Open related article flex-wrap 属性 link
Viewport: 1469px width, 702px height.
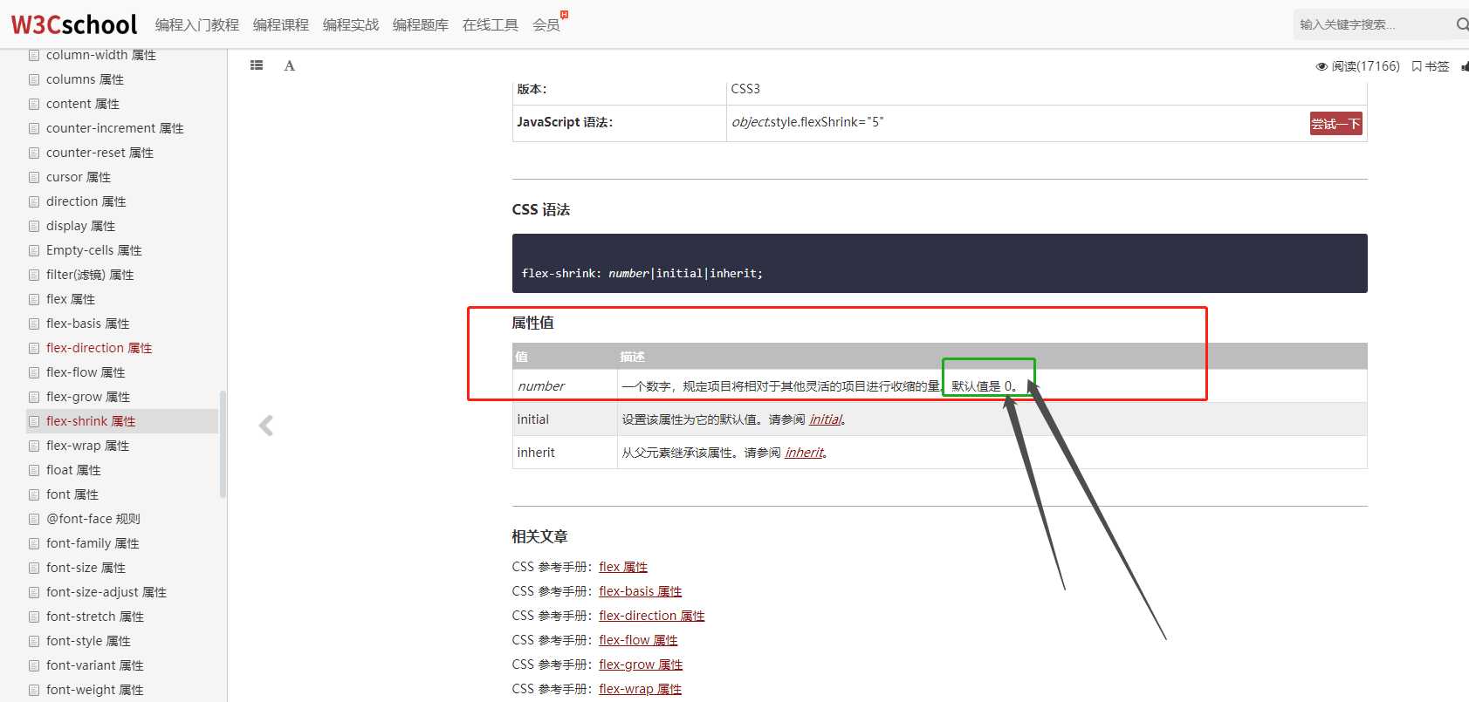pos(641,689)
